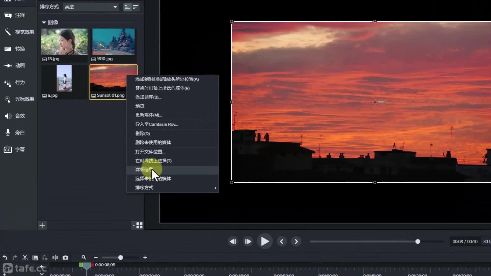
Task: Split the clip at playhead
Action: point(55,258)
